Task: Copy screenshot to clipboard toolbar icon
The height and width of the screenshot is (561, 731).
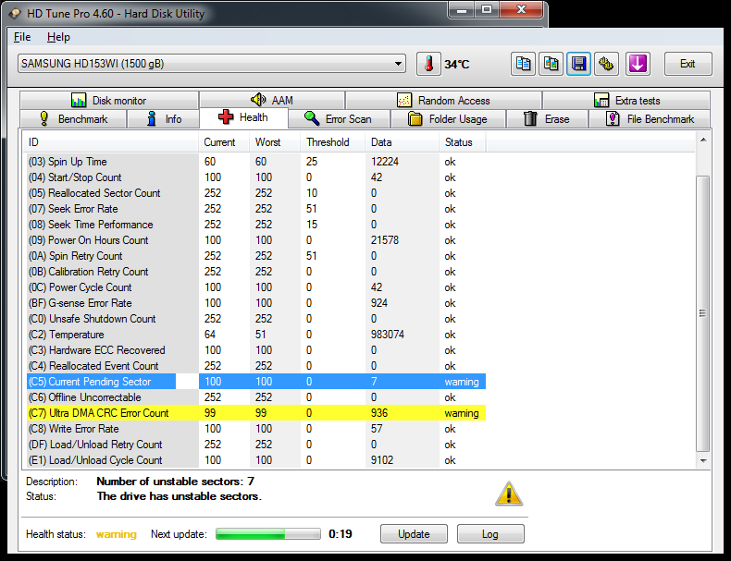Action: point(551,64)
